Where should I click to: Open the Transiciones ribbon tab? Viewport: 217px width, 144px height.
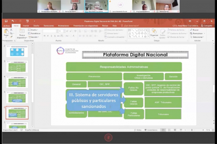tap(48, 26)
